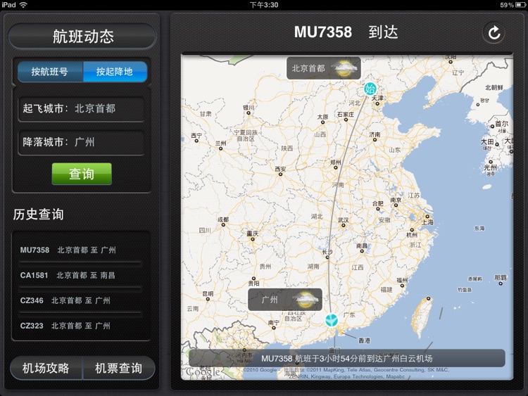The width and height of the screenshot is (528, 396).
Task: Tap the 历史查询 section heading
Action: pyautogui.click(x=39, y=215)
